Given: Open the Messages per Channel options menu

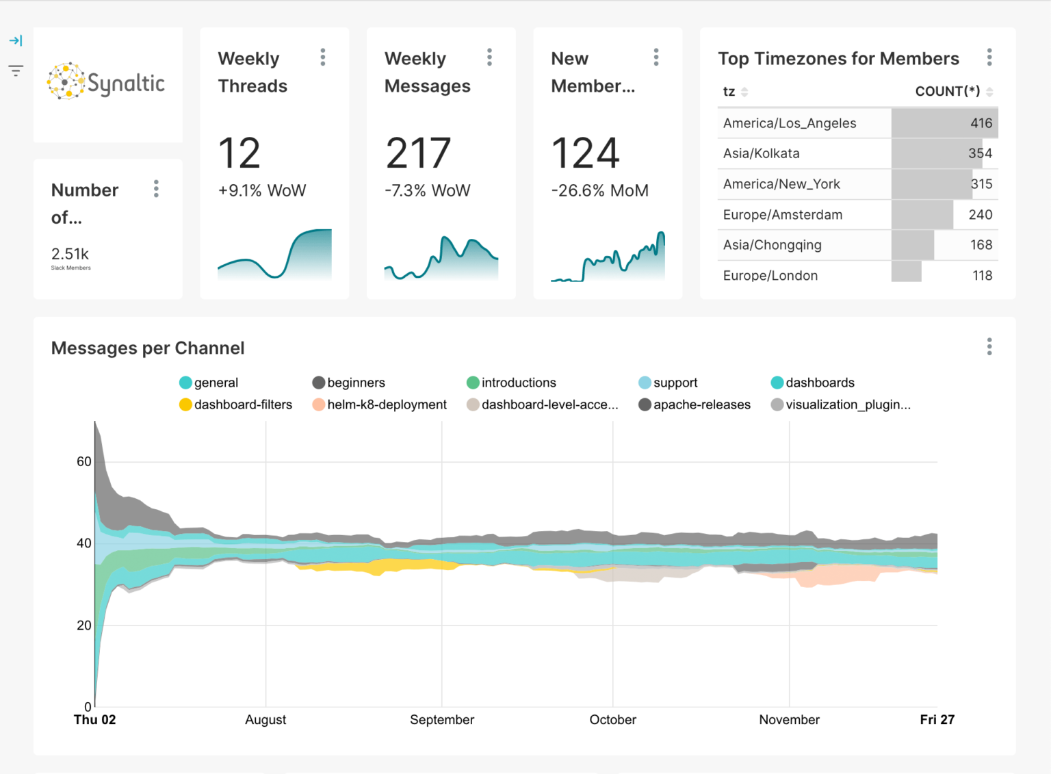Looking at the screenshot, I should [x=989, y=347].
